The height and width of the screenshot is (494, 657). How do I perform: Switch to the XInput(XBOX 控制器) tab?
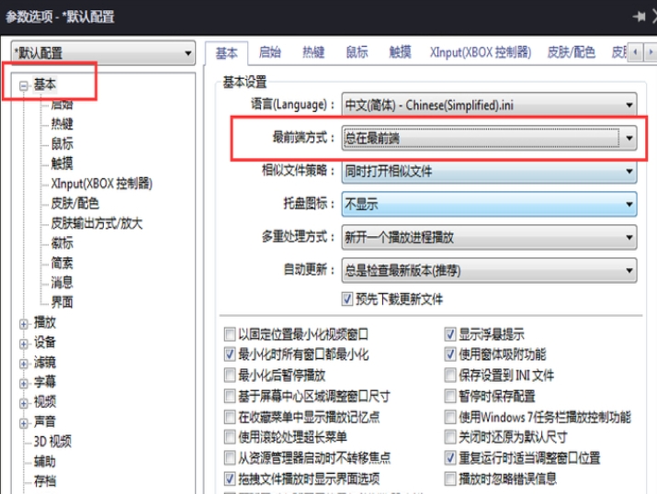point(481,52)
